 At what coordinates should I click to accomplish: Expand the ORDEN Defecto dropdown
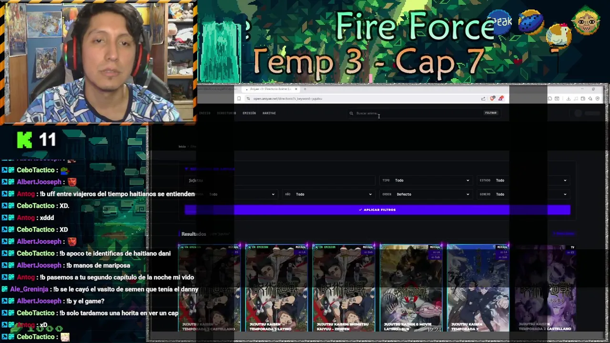(x=425, y=194)
